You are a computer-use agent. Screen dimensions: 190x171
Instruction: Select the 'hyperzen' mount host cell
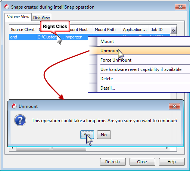pos(79,37)
